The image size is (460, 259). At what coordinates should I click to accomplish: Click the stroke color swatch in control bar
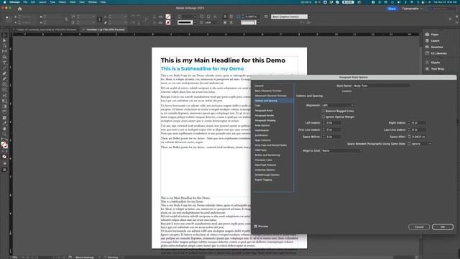[168, 22]
